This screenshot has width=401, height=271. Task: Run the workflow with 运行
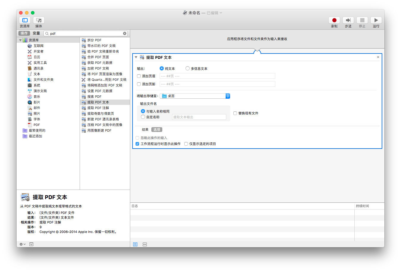click(376, 20)
